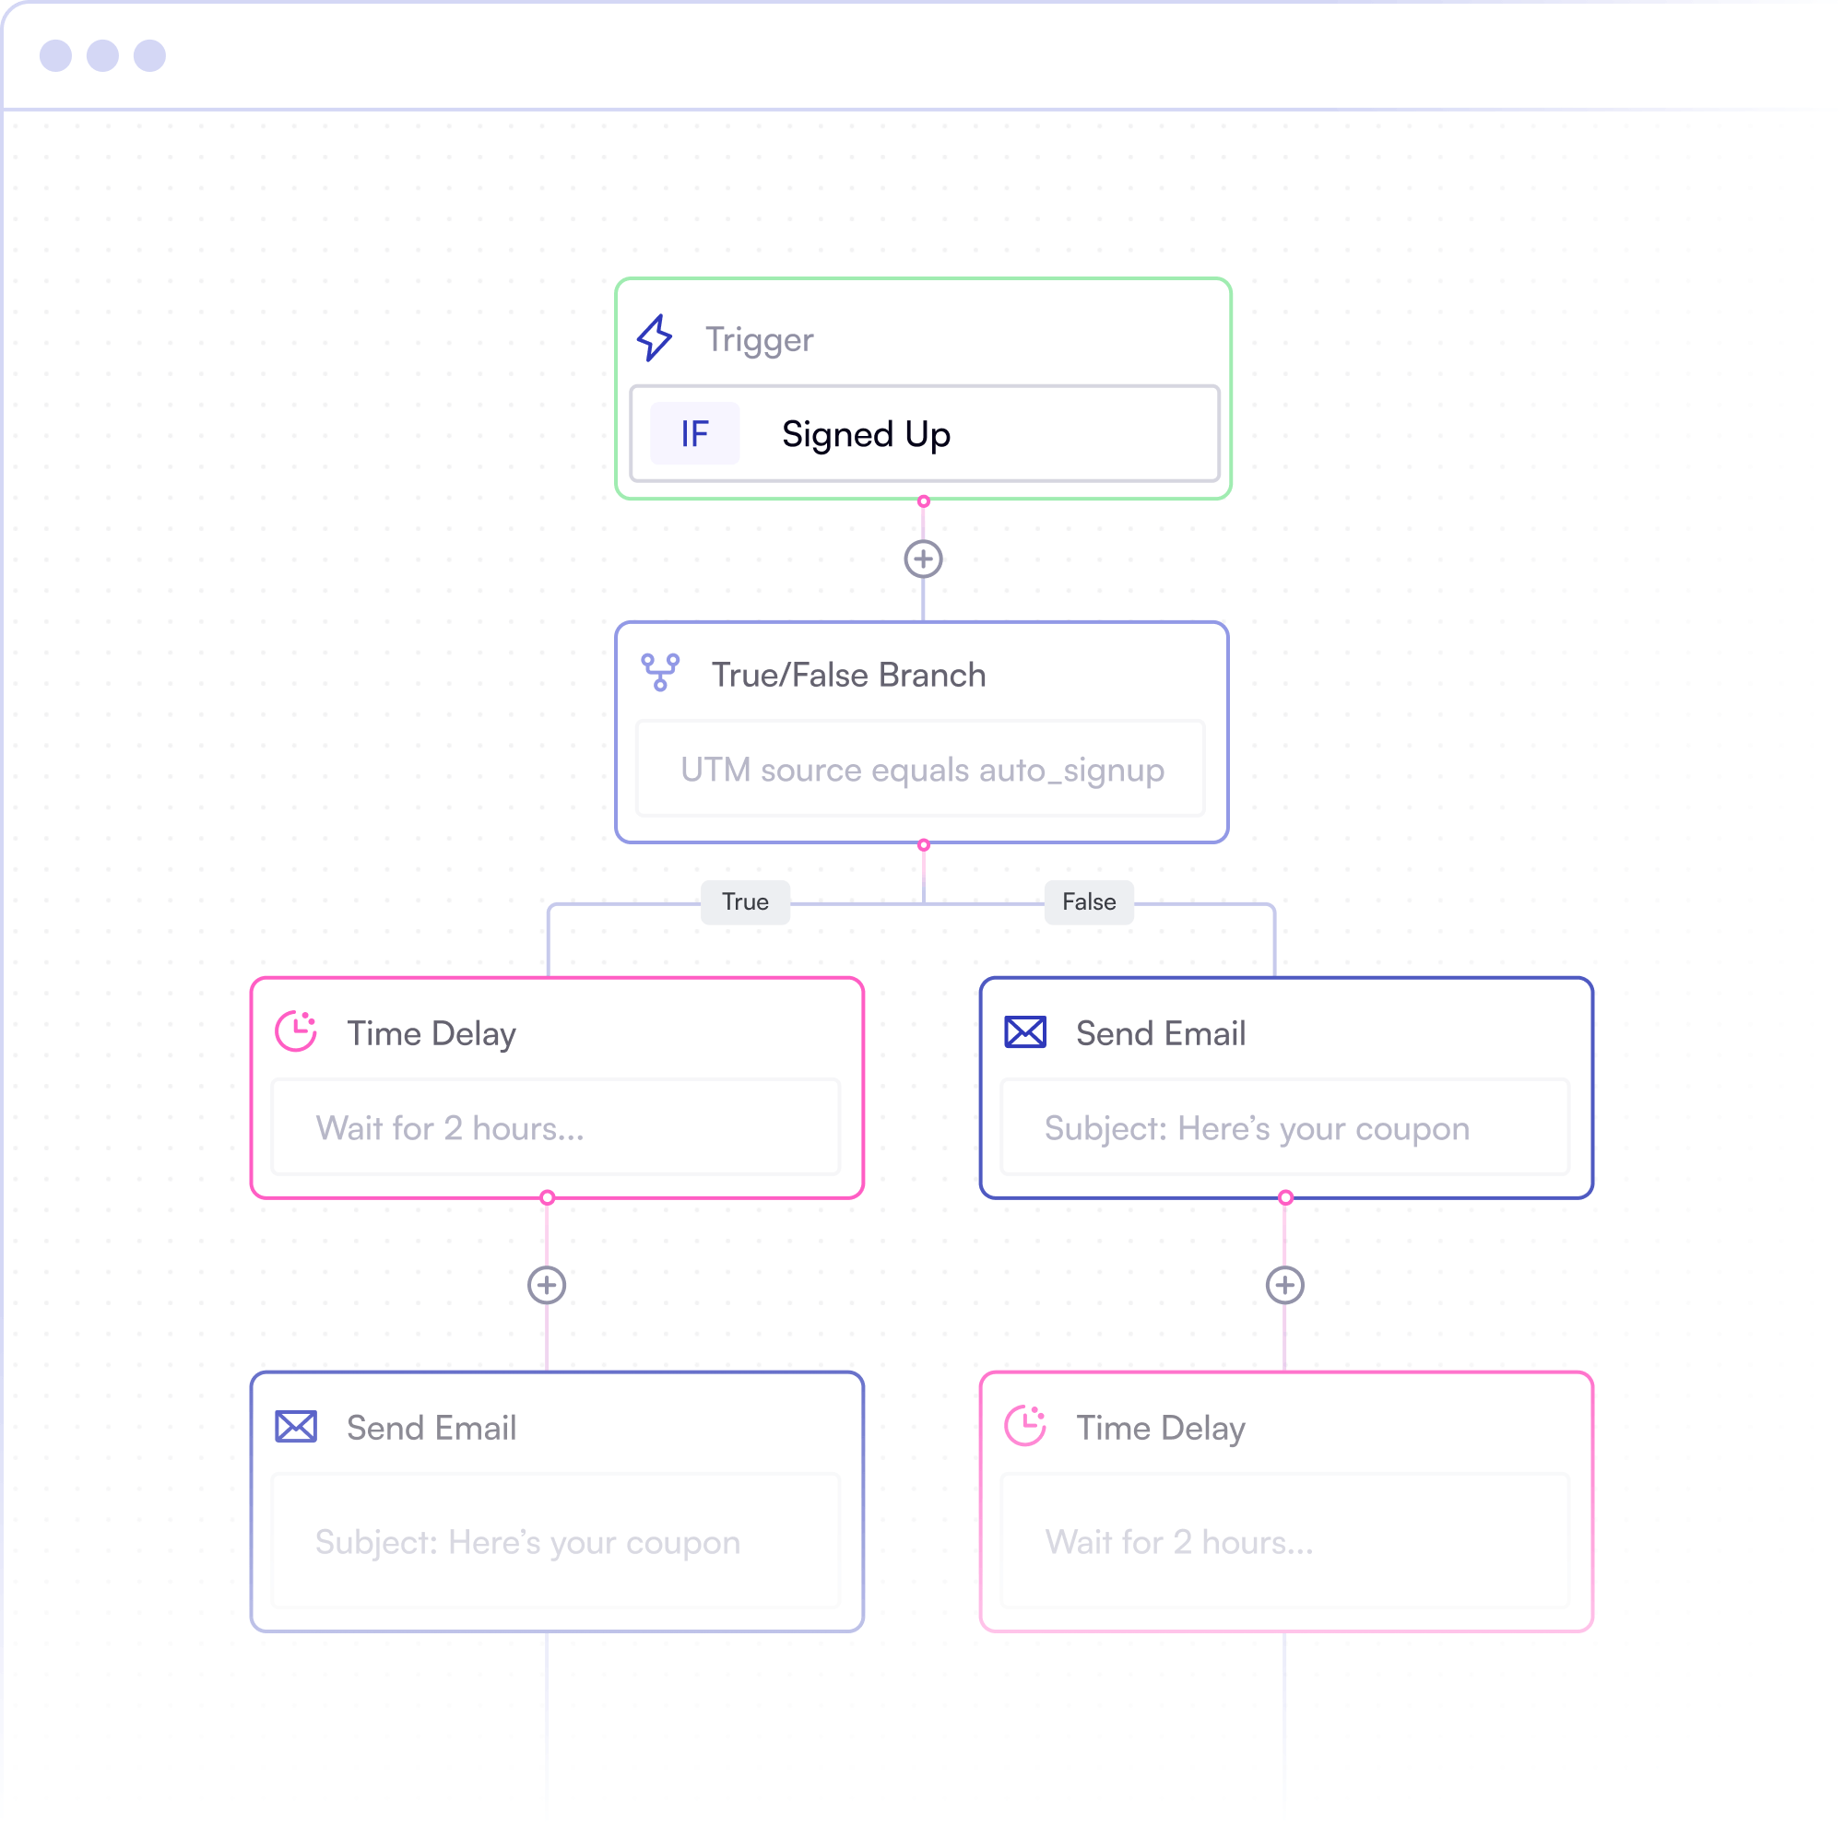The width and height of the screenshot is (1844, 1825).
Task: Click the branch icon in True/False Branch node
Action: [660, 674]
